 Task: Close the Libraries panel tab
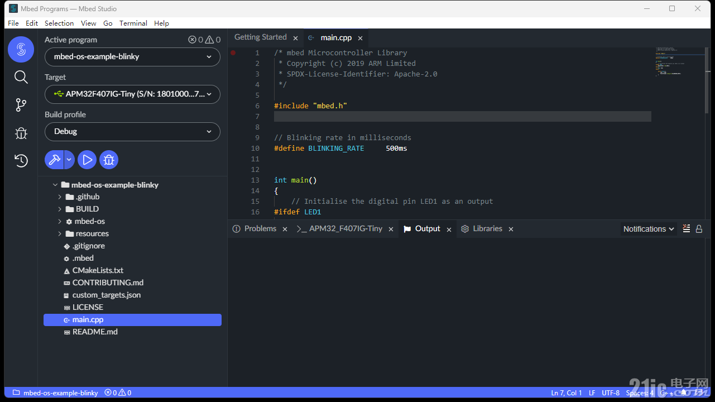[511, 229]
